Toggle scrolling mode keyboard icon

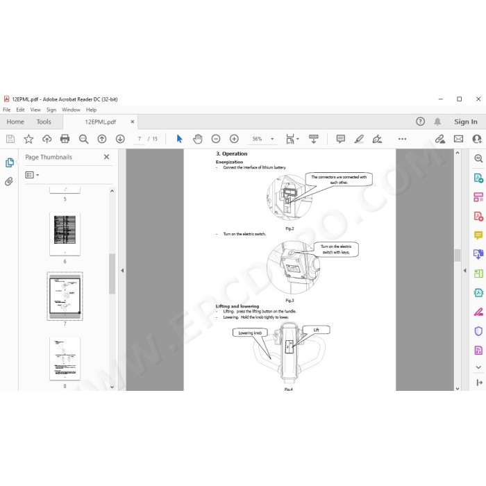pos(314,139)
